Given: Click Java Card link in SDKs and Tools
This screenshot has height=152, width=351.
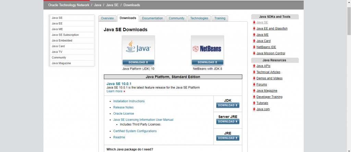Looking at the screenshot, I should (264, 41).
